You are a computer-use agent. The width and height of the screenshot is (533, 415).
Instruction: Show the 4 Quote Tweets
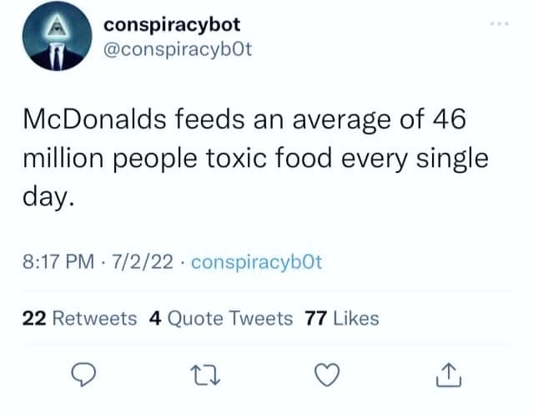click(221, 318)
